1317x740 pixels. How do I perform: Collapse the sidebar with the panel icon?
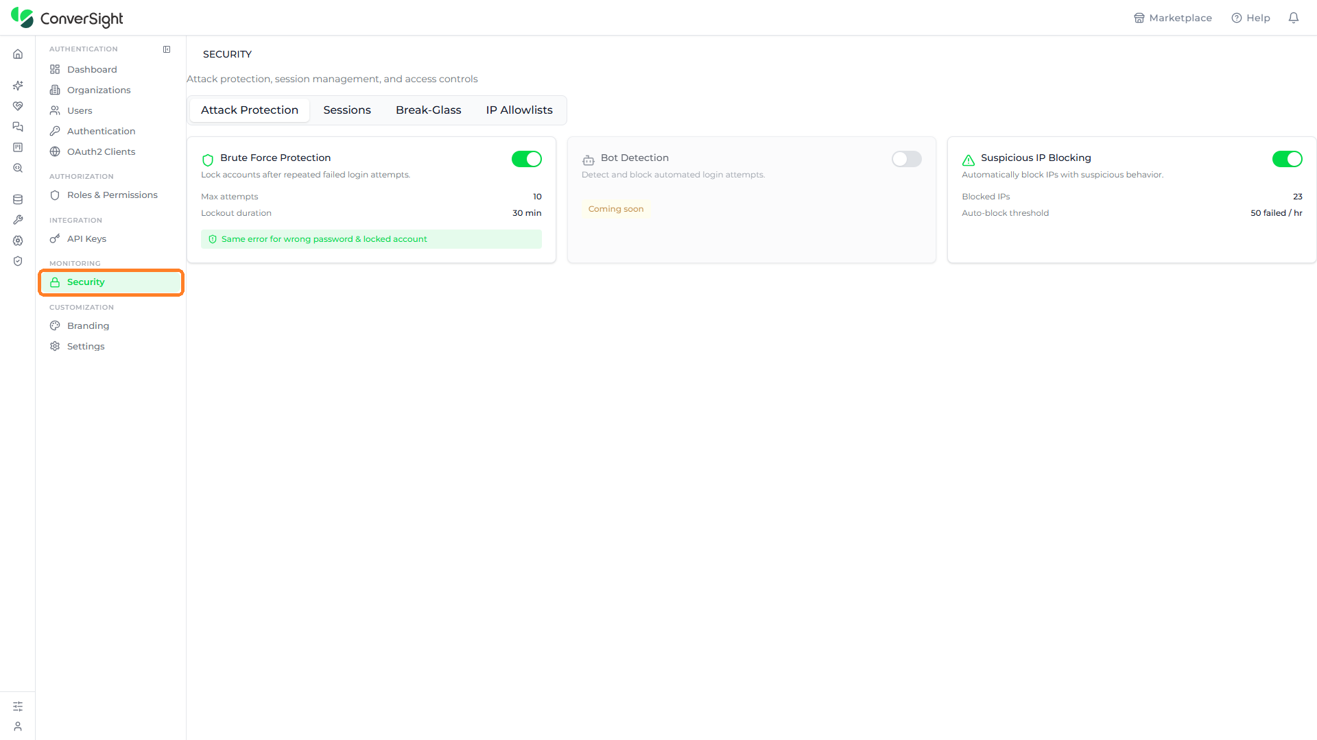[167, 49]
